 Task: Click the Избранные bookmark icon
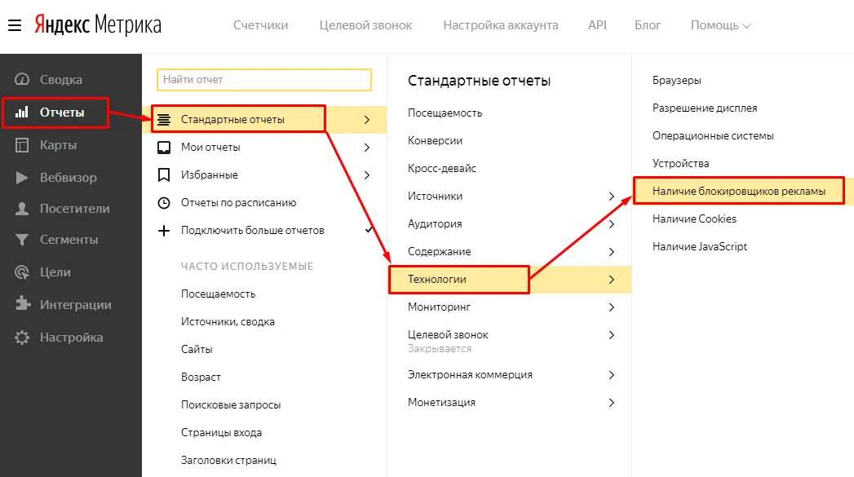coord(163,174)
